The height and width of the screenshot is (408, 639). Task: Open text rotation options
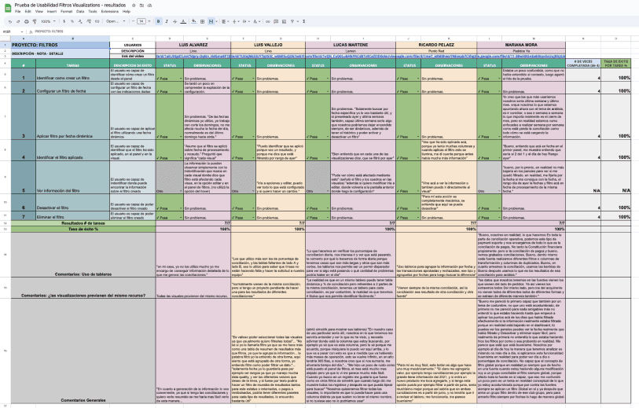(x=256, y=21)
